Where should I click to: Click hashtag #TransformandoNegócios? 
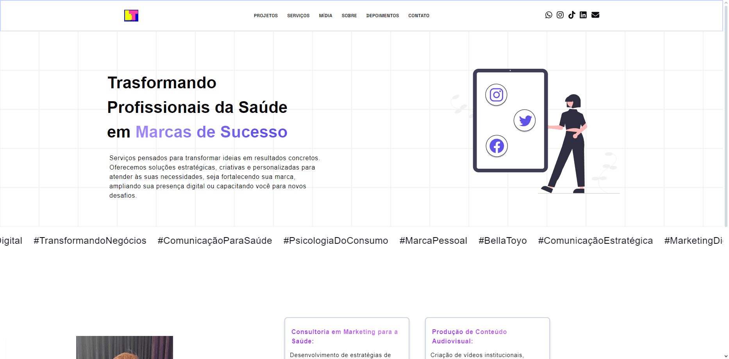[x=90, y=241]
